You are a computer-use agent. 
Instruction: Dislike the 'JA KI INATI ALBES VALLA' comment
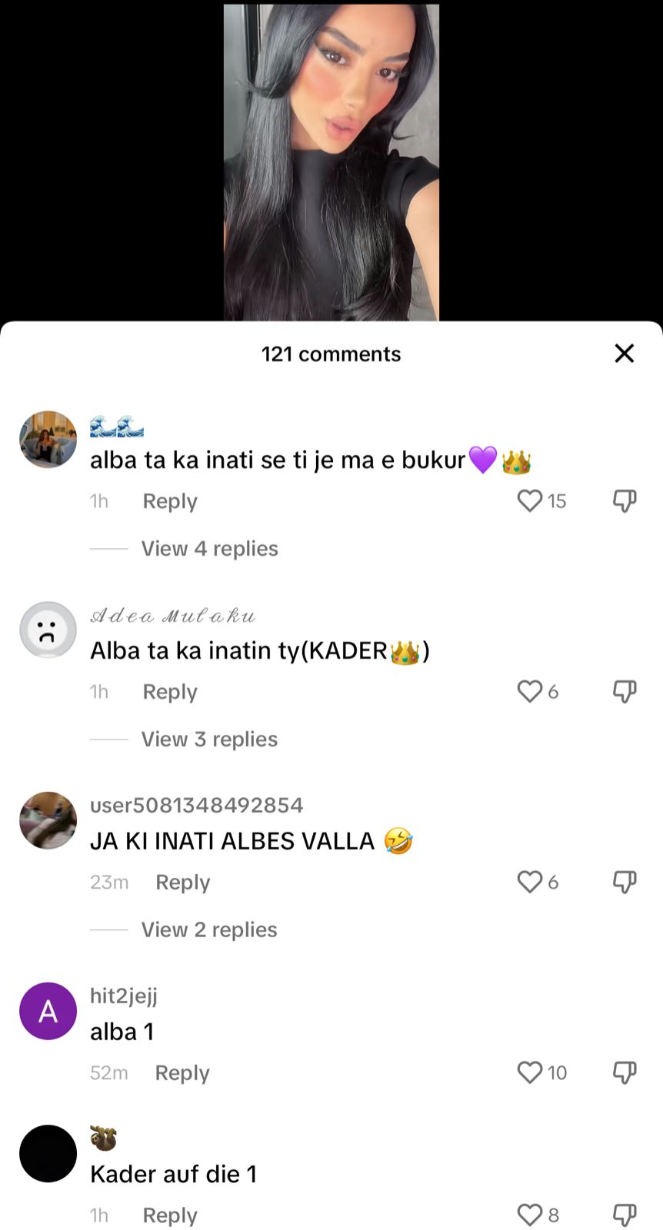(625, 882)
